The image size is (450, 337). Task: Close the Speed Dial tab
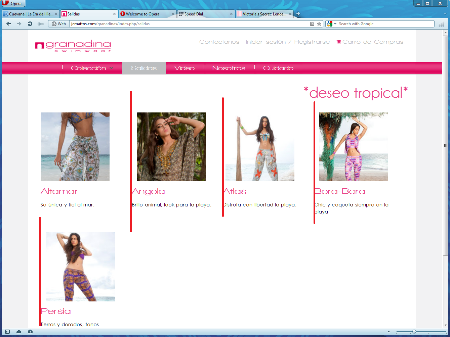coord(231,14)
